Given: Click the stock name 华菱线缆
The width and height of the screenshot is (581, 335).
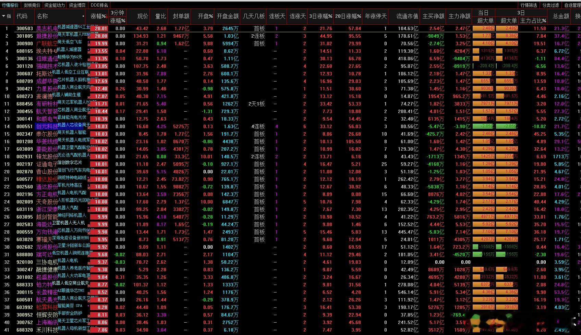Looking at the screenshot, I should [x=47, y=141].
